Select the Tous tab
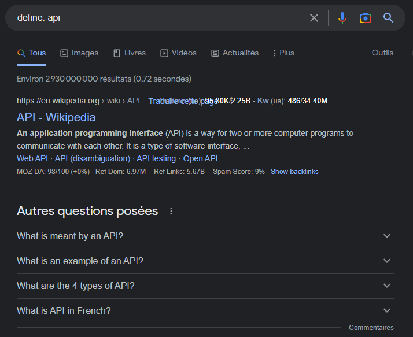 click(x=31, y=53)
